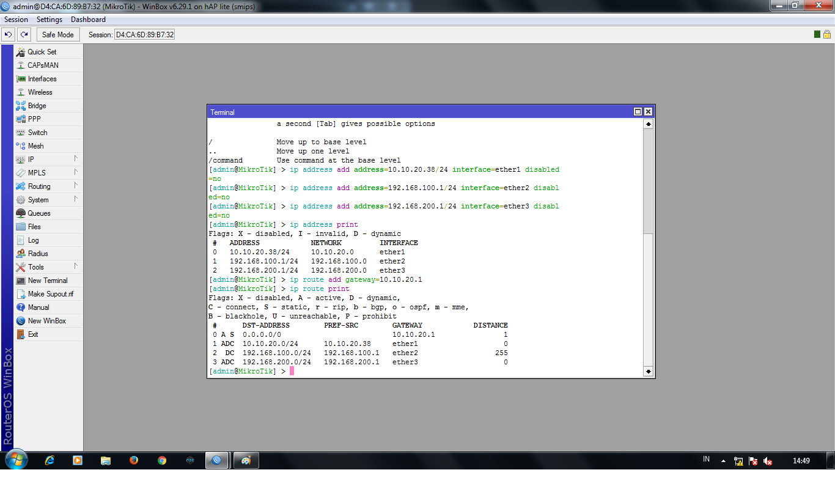Open Windows Media Player from the taskbar
This screenshot has height=500, width=835.
78,460
